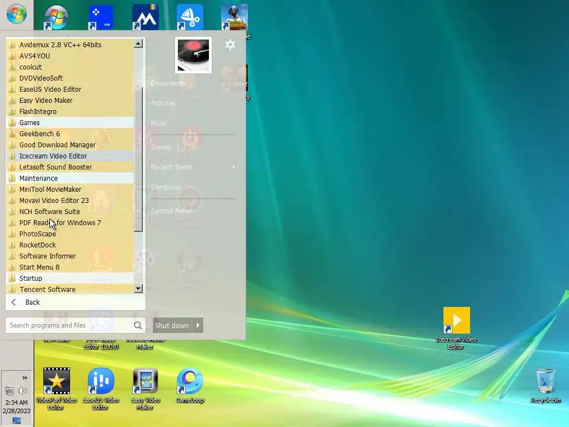Expand the Shut down options arrow
The image size is (569, 427).
(198, 325)
